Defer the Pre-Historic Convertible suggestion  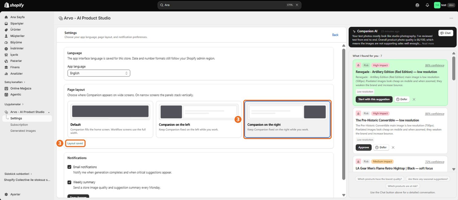(381, 148)
